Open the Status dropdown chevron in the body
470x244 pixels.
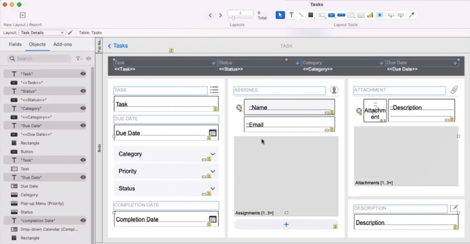[x=213, y=188]
